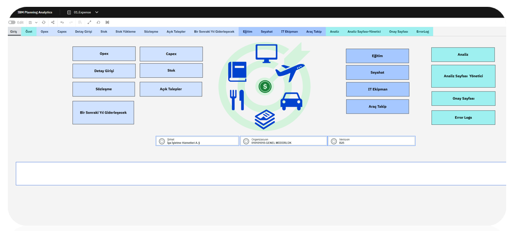The width and height of the screenshot is (515, 231).
Task: Click the share icon in toolbar
Action: [53, 23]
